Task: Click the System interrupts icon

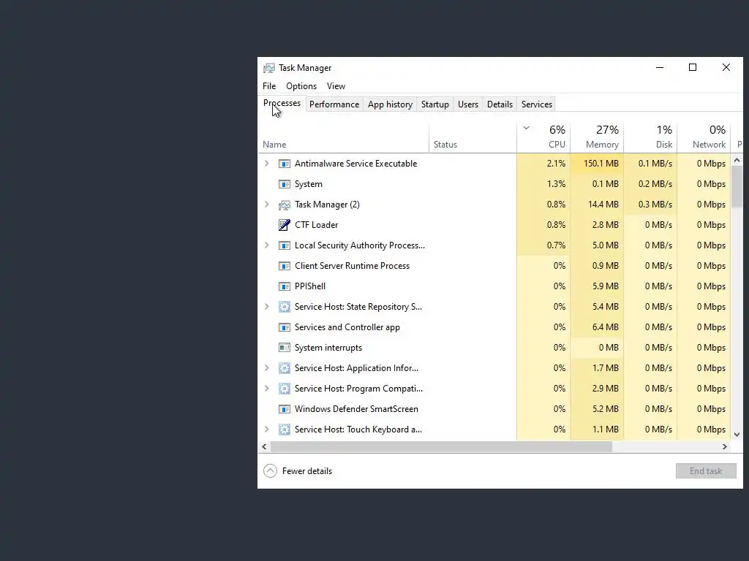Action: pos(285,348)
